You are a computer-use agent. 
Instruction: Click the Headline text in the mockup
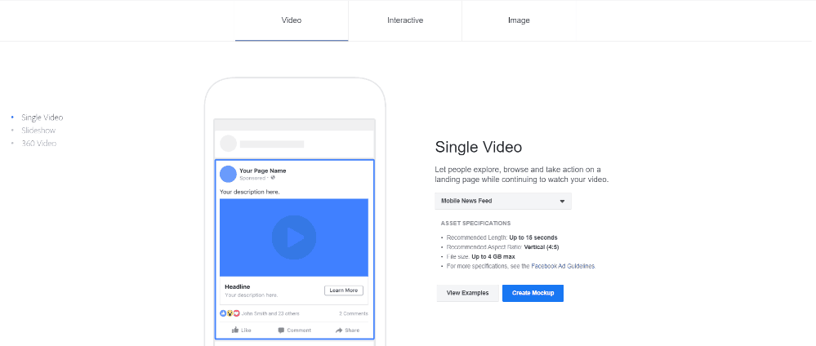pyautogui.click(x=238, y=286)
